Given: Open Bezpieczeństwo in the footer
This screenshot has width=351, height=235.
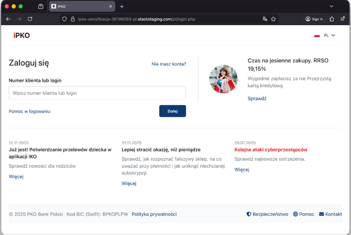Looking at the screenshot, I should tap(267, 214).
